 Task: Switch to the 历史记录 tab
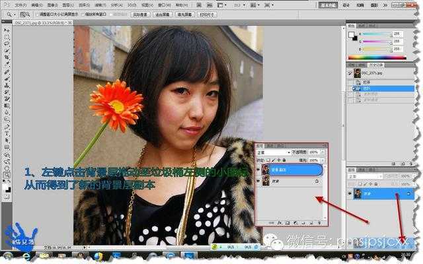(376, 65)
